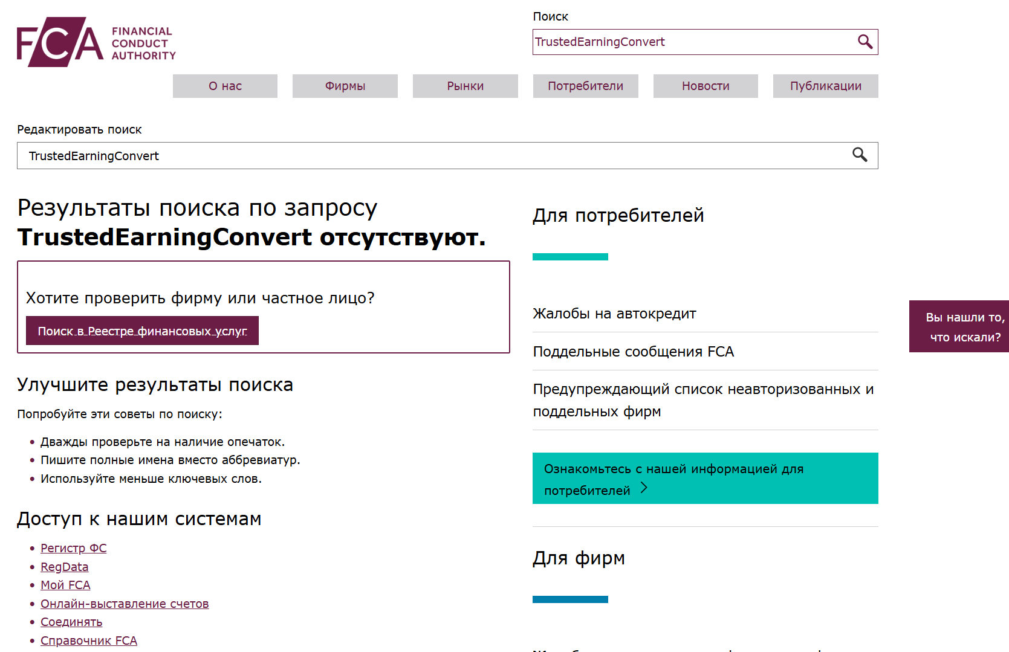This screenshot has height=652, width=1009.
Task: Click the no-results heading for TrustedEarningConvert
Action: click(x=251, y=222)
